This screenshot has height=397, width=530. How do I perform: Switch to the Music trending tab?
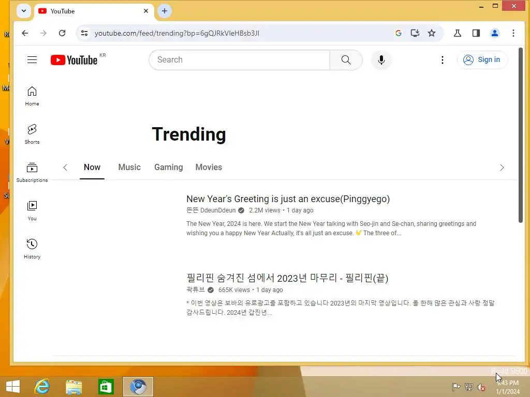[x=129, y=167]
